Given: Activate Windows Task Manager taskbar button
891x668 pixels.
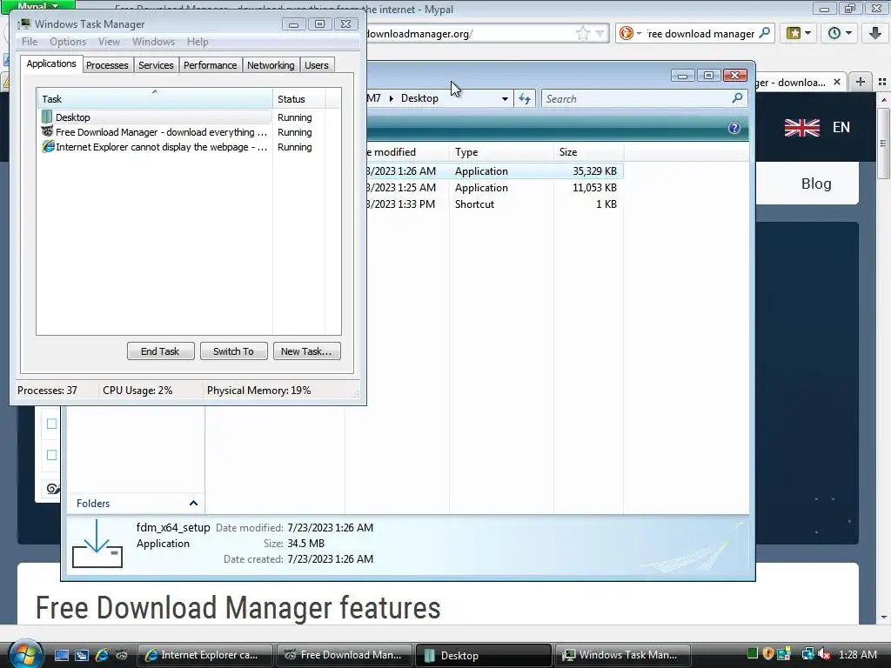Looking at the screenshot, I should tap(623, 655).
